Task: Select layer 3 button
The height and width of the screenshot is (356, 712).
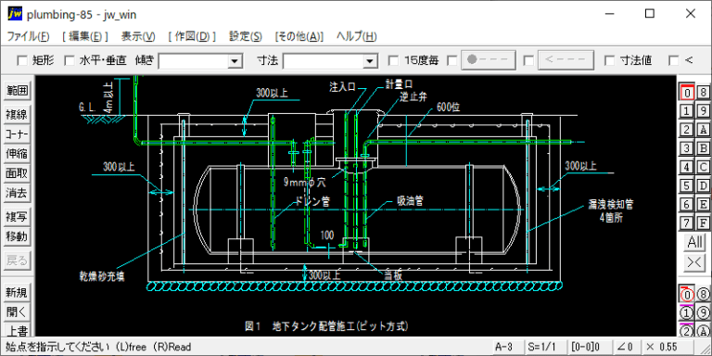Action: point(688,148)
